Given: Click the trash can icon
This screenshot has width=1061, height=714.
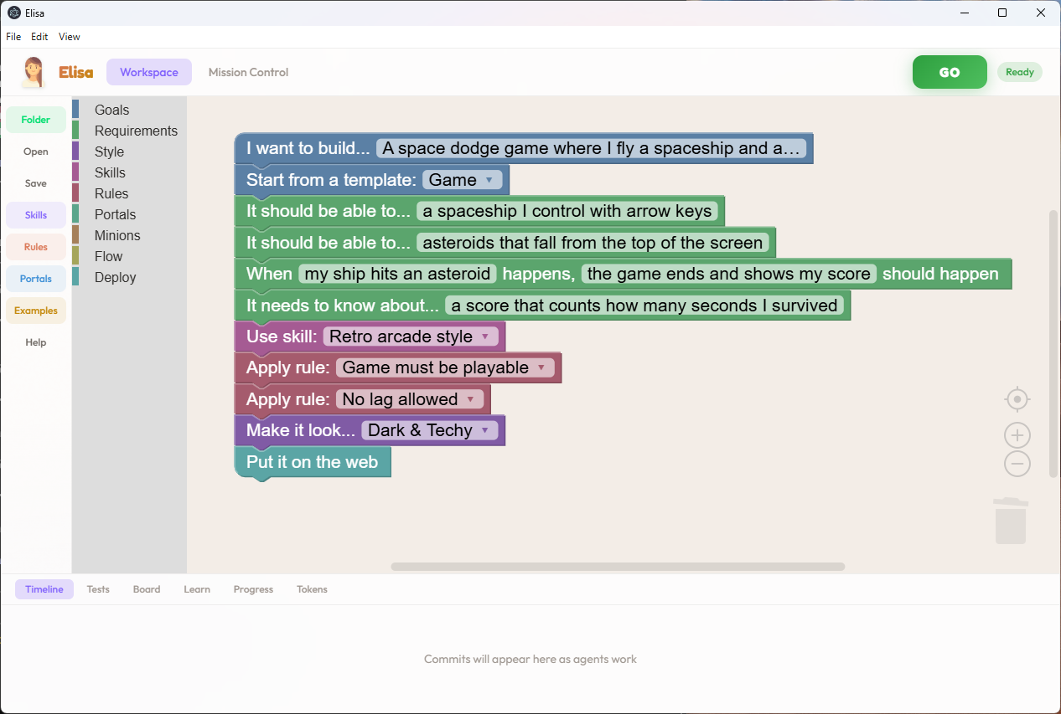Looking at the screenshot, I should pos(1010,521).
